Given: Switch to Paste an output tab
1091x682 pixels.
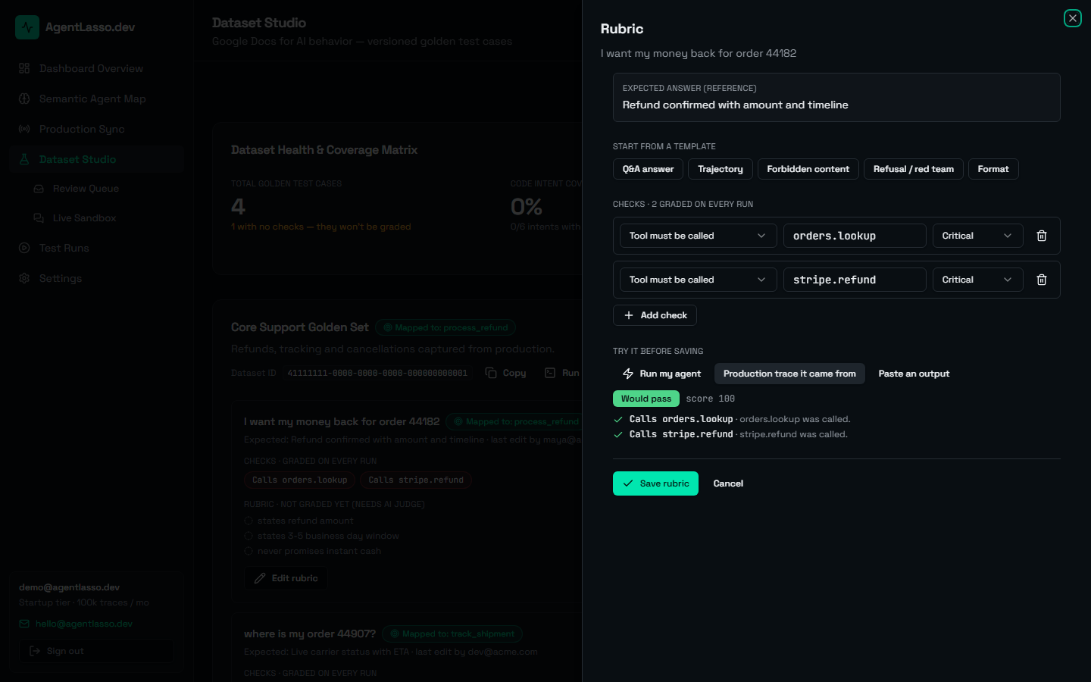Looking at the screenshot, I should tap(914, 374).
